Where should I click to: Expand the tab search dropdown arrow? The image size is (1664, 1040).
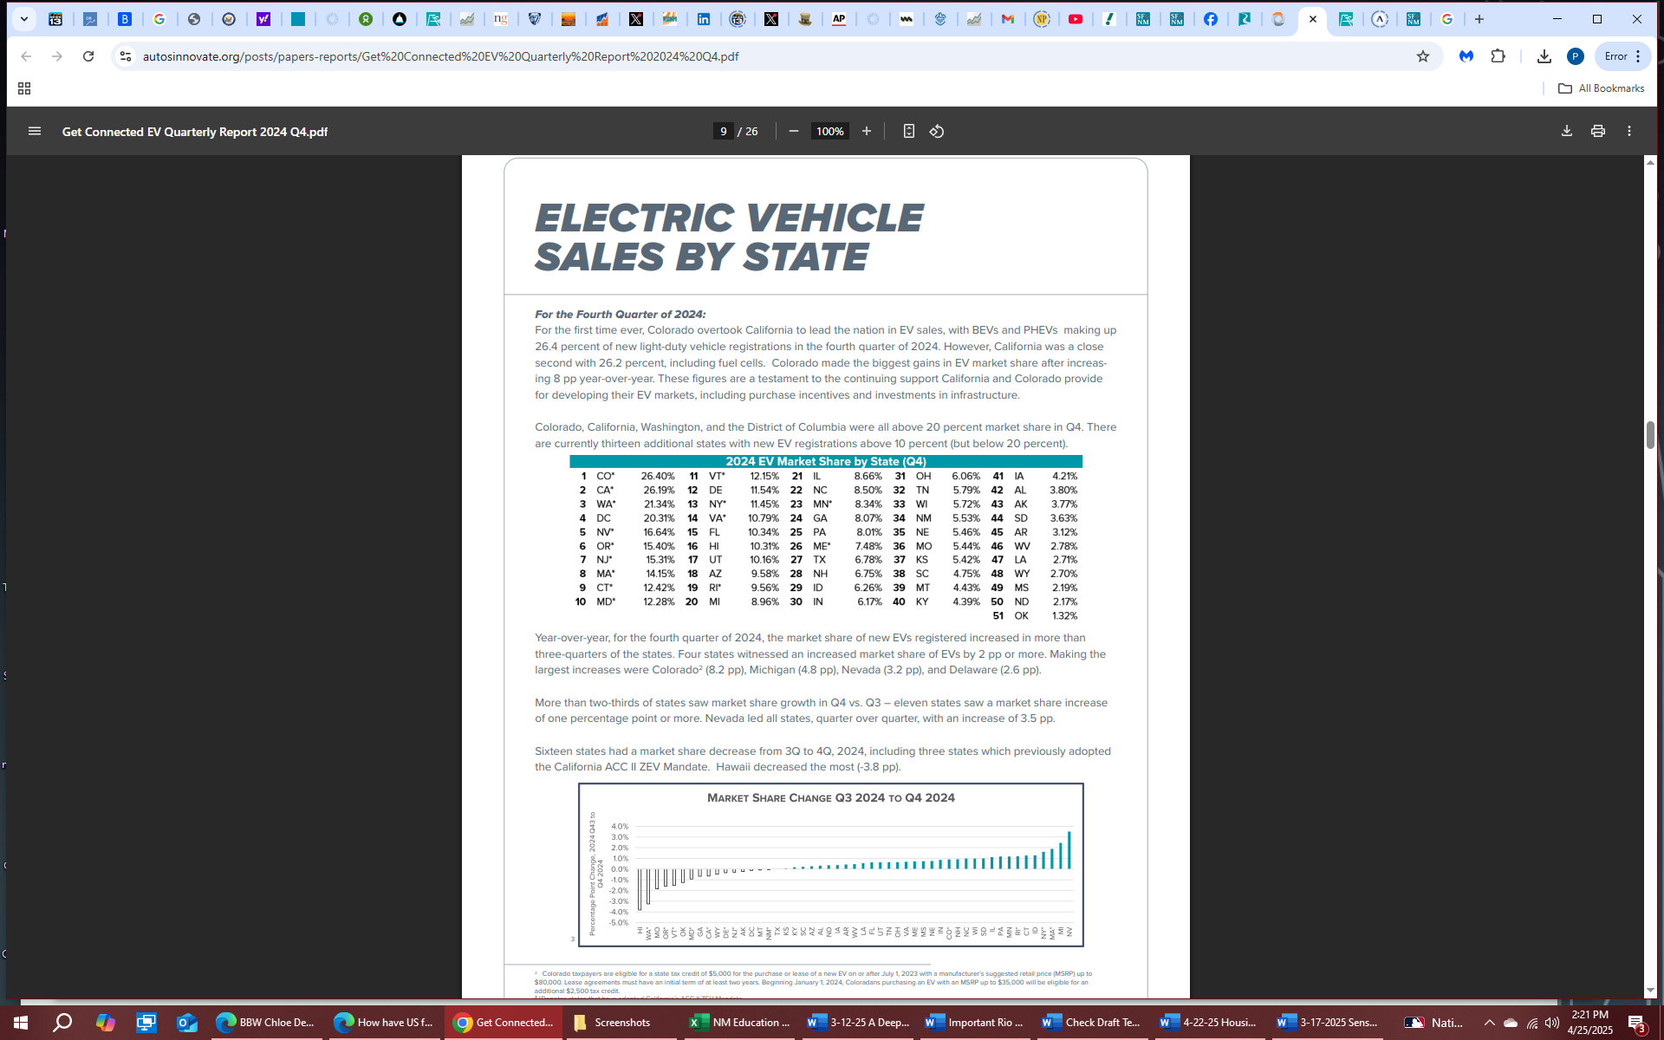pos(24,19)
